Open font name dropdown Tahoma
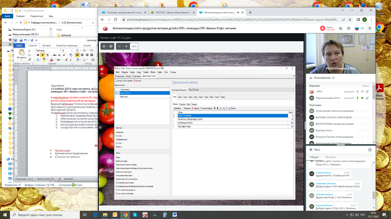The height and width of the screenshot is (219, 391). (60, 51)
